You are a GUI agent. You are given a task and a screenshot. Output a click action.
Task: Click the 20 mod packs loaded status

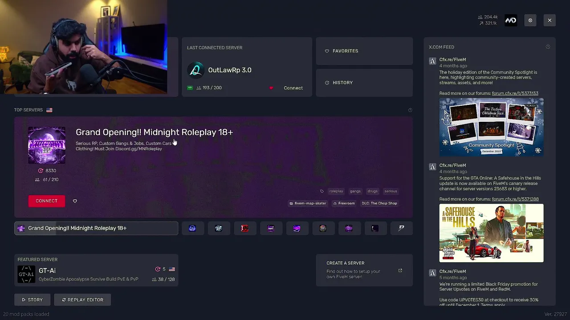pos(26,314)
